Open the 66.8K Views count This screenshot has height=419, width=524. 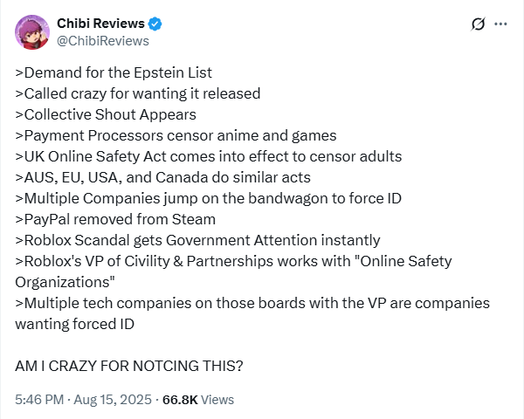(x=198, y=399)
